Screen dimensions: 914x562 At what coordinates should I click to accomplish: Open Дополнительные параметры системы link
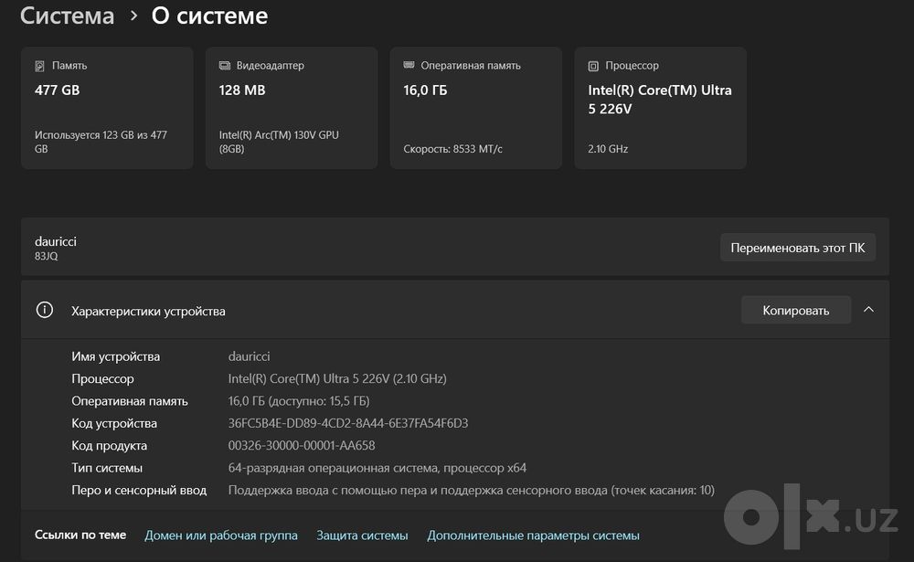click(534, 535)
